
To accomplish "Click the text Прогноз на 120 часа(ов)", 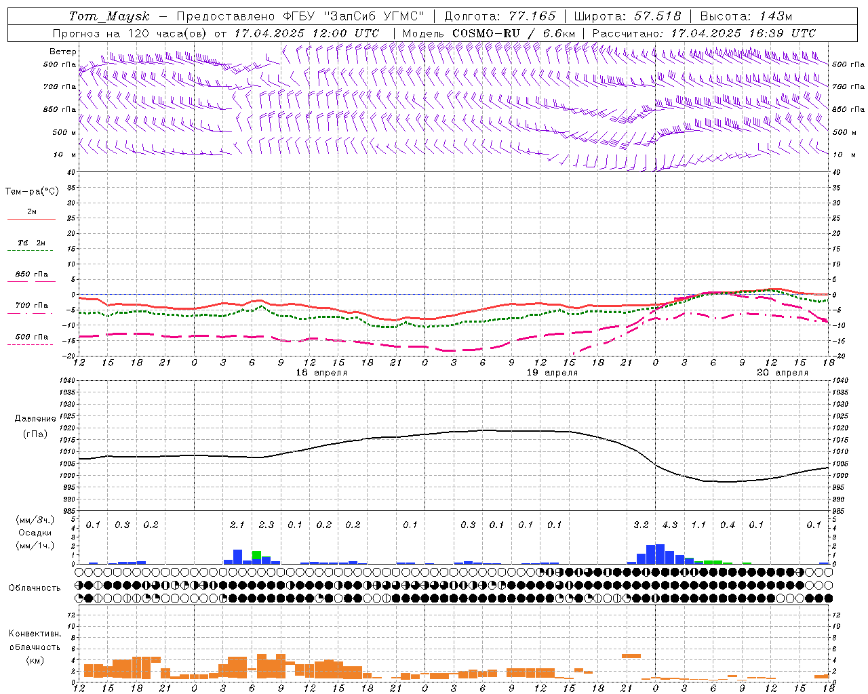I will pyautogui.click(x=130, y=33).
